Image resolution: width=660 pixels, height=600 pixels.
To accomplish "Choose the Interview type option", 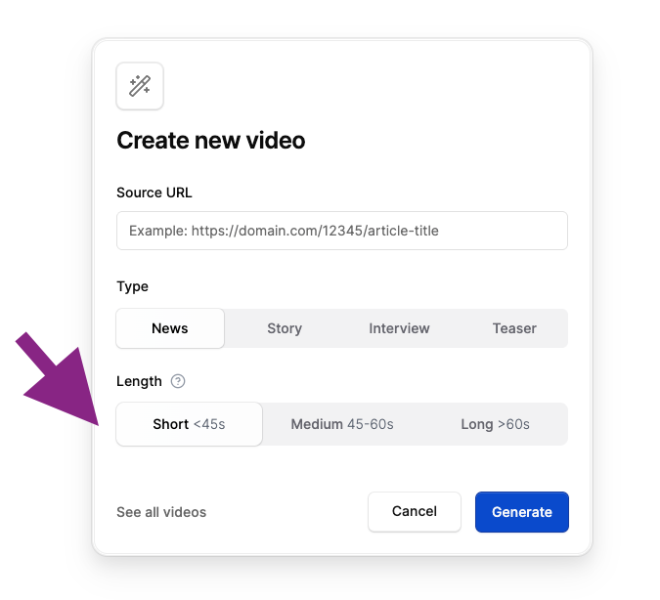I will coord(399,328).
